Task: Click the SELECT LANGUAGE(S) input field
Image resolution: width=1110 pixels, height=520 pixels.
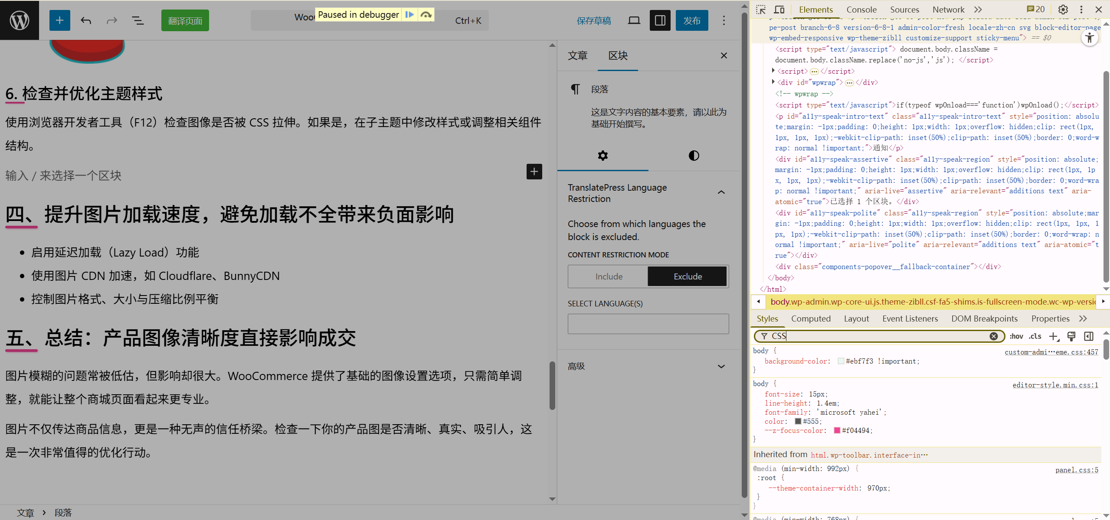Action: [648, 324]
